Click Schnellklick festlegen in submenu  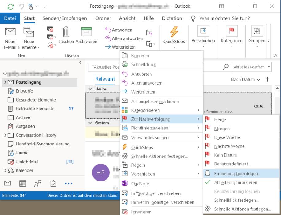point(241,200)
